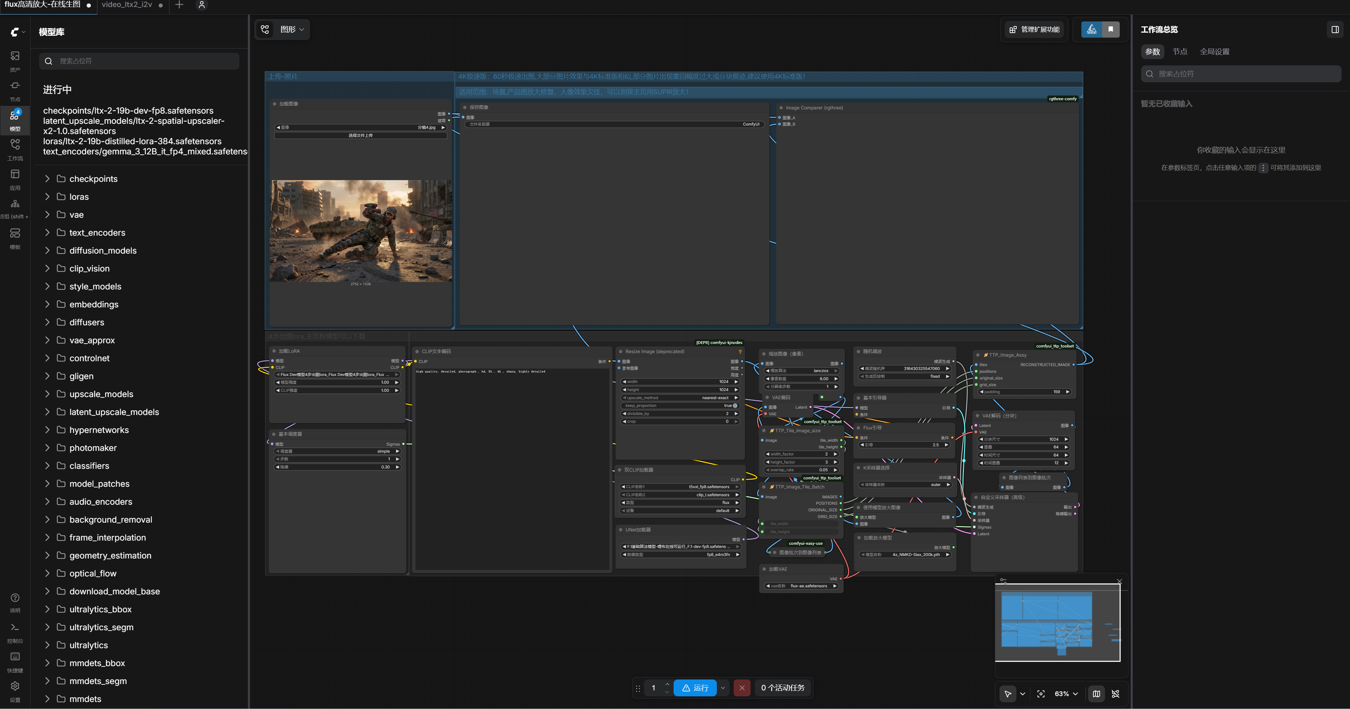Adjust 引导 2.5 slider in Flux引导 node
The height and width of the screenshot is (709, 1350).
[x=905, y=445]
